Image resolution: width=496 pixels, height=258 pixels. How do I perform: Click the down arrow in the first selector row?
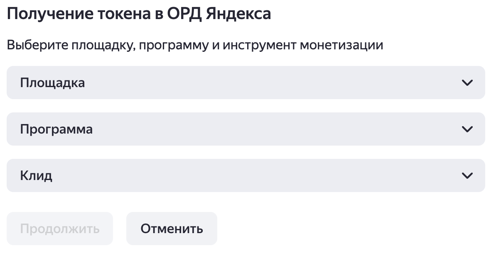pyautogui.click(x=467, y=83)
